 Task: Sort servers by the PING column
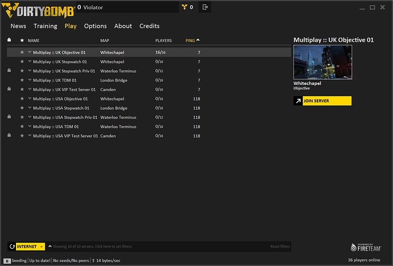pos(192,40)
